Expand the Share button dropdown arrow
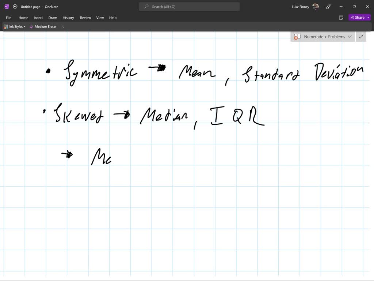374x281 pixels. 368,17
